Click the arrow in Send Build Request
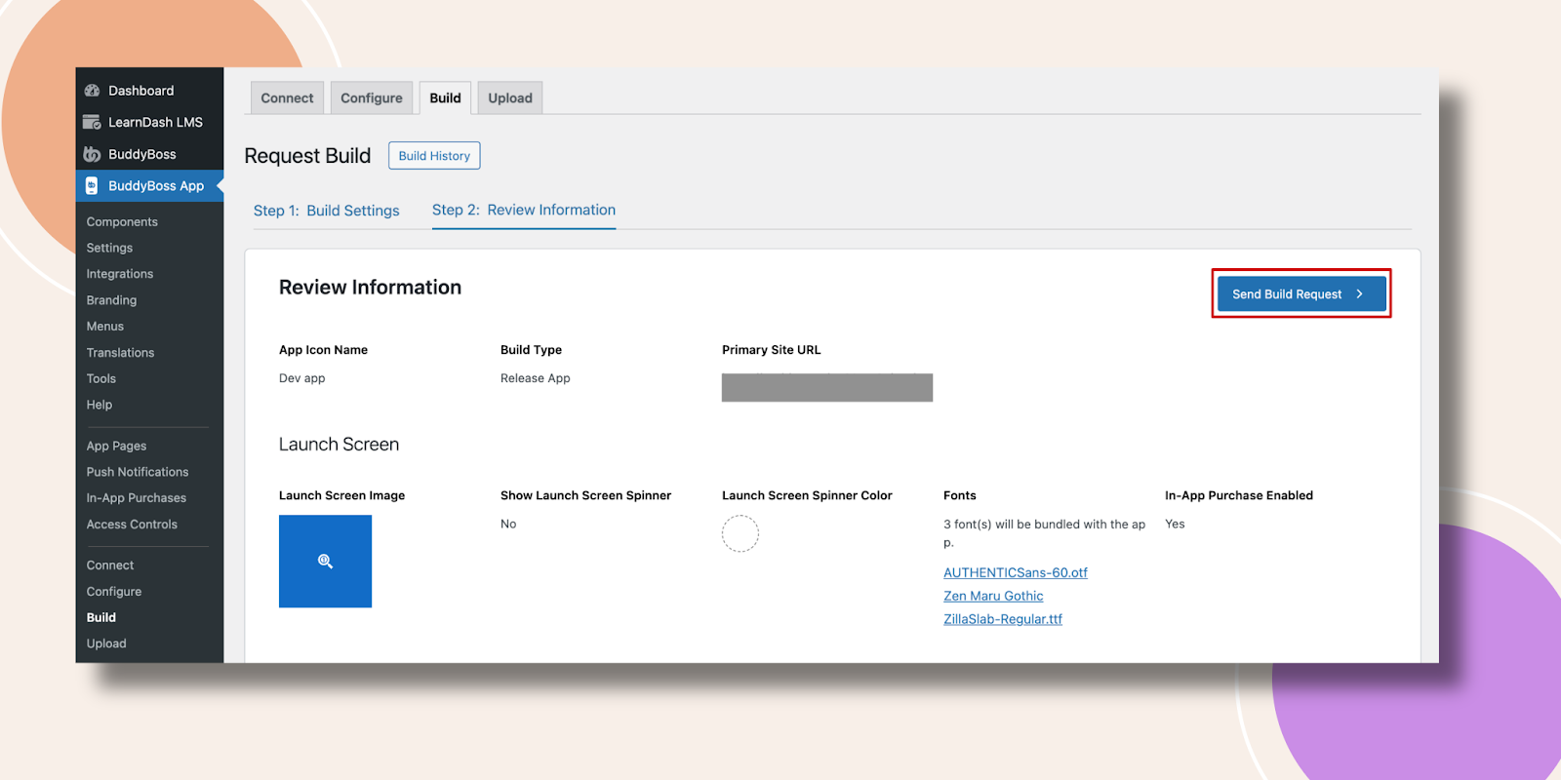The image size is (1561, 780). click(1360, 293)
